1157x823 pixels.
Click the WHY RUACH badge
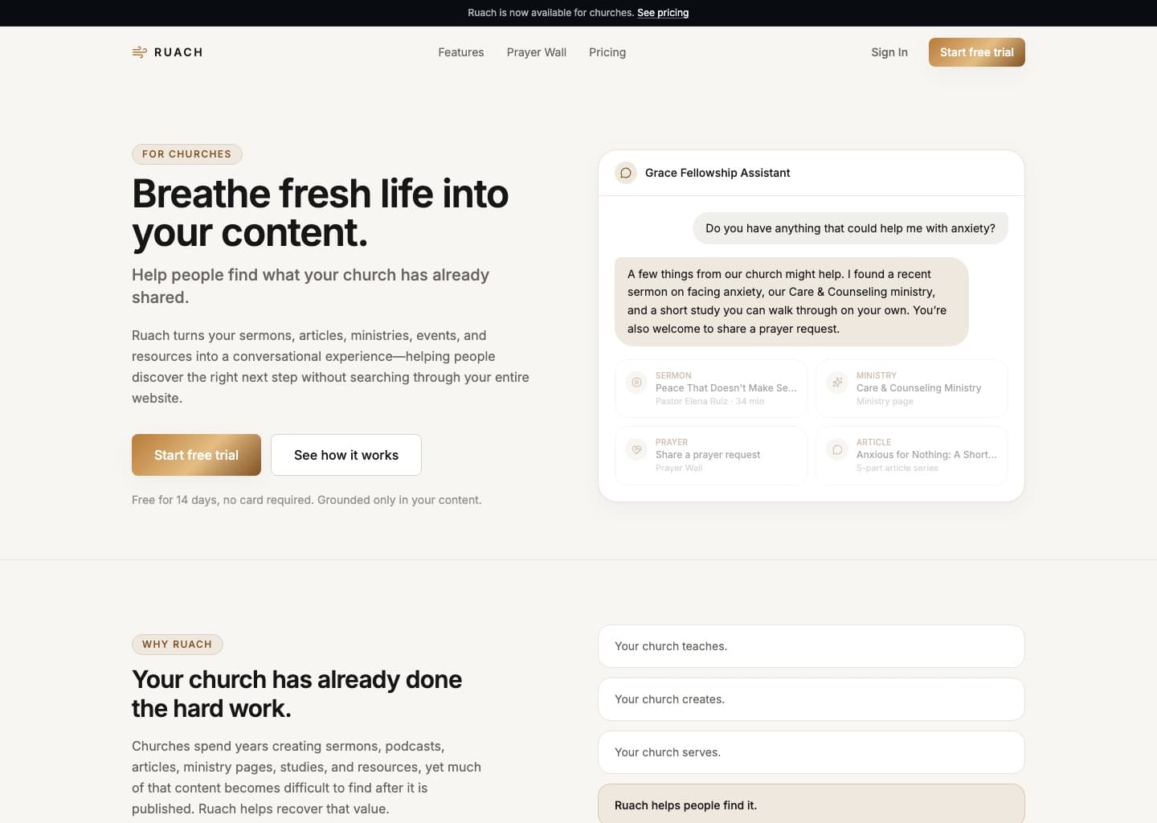pyautogui.click(x=178, y=645)
